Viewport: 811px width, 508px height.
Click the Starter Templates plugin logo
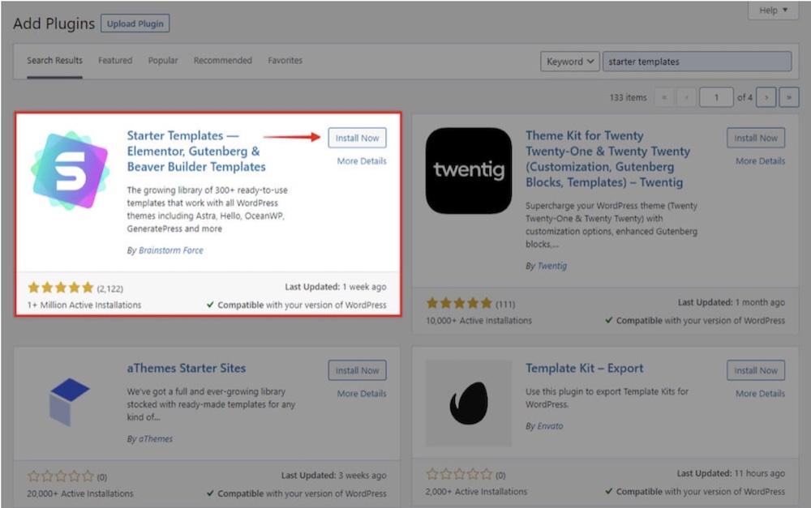71,170
